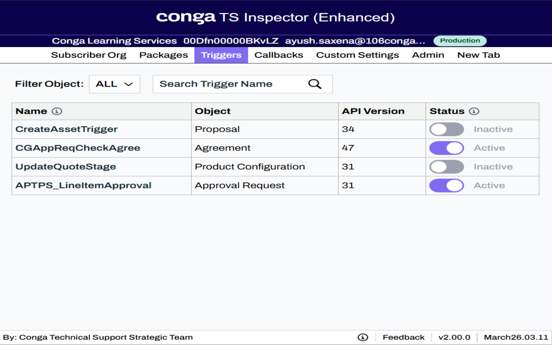Switch to the Subscriber Org tab
The height and width of the screenshot is (345, 552).
click(89, 55)
